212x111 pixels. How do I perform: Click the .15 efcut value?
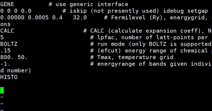point(5,51)
